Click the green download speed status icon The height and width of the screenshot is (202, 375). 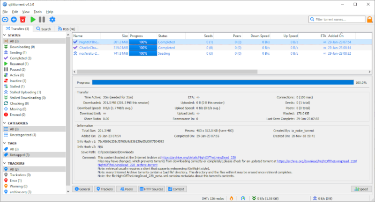[x=254, y=198]
